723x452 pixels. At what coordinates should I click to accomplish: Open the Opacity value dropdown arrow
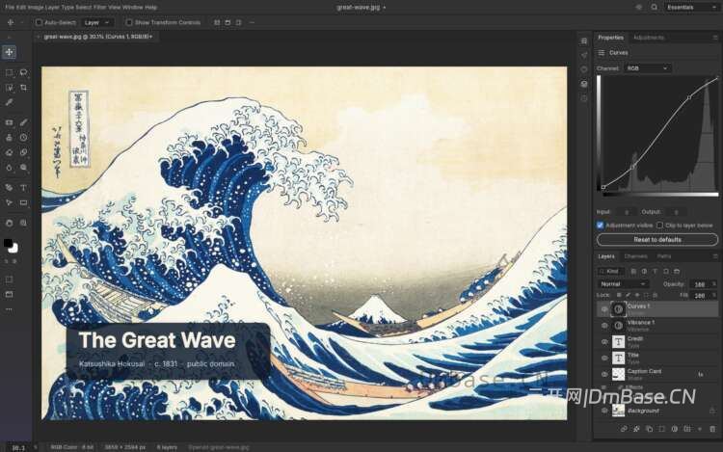pyautogui.click(x=713, y=284)
